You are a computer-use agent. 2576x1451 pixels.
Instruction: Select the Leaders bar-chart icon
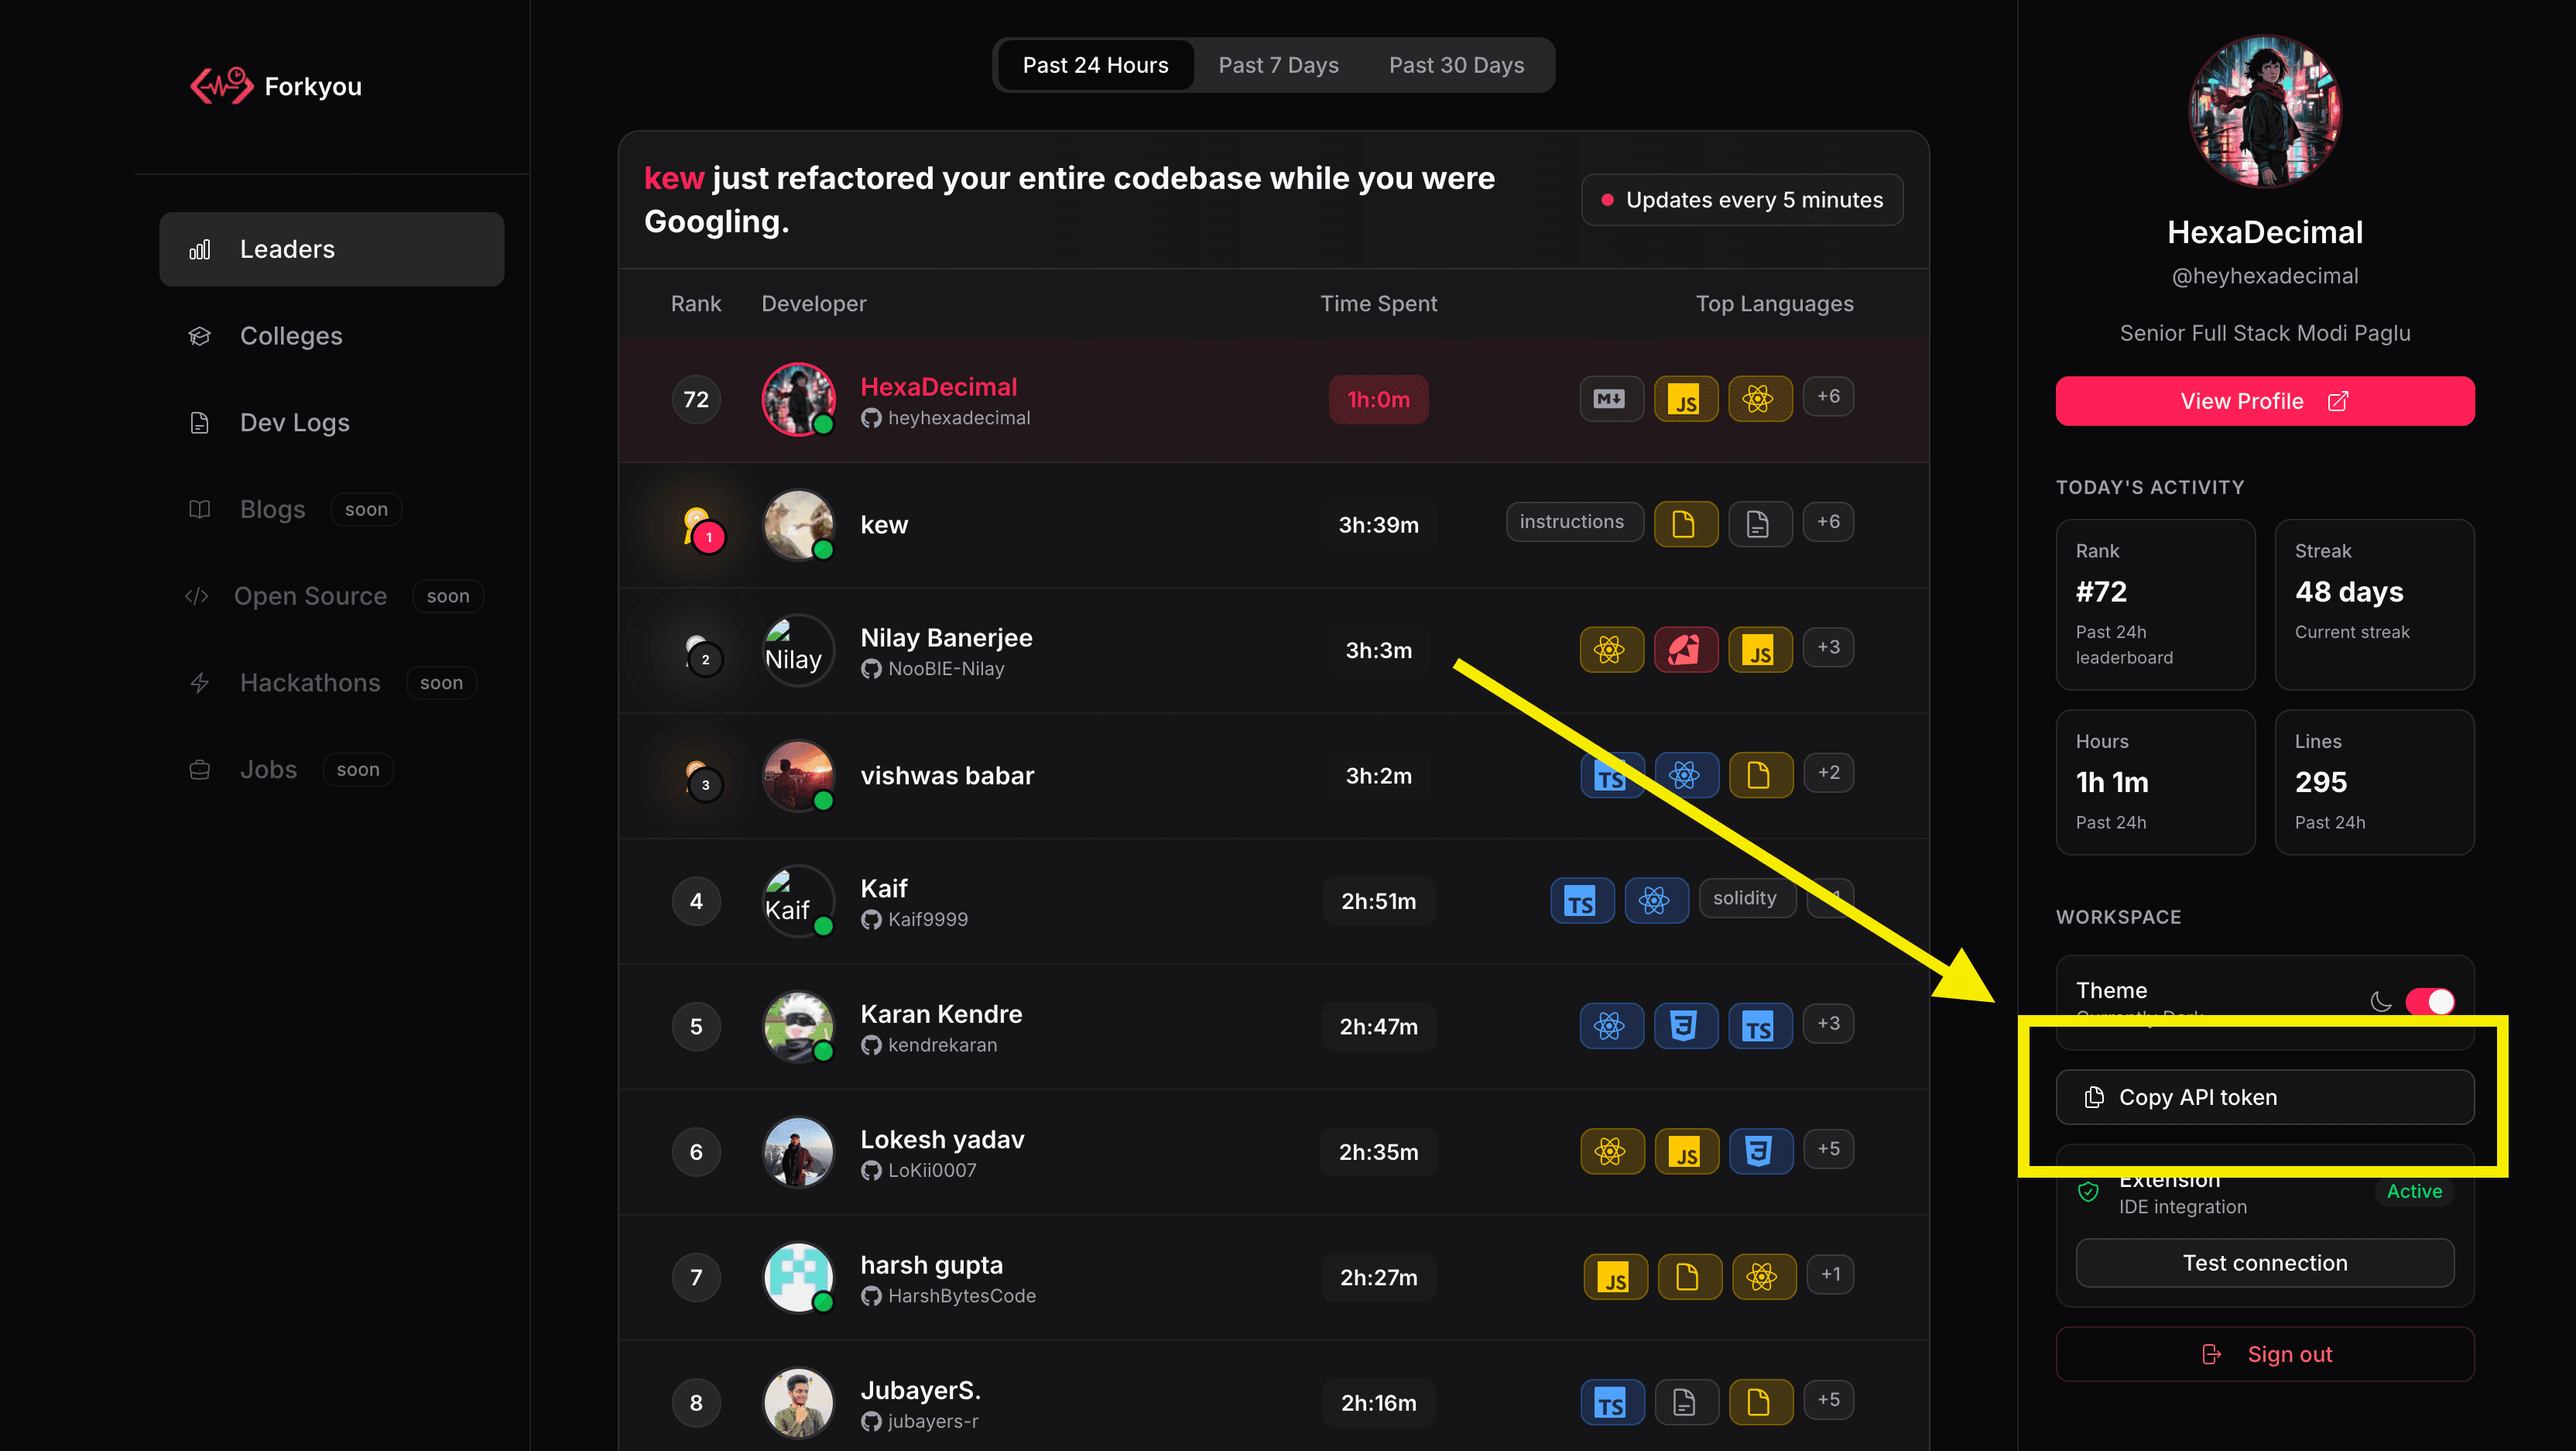tap(200, 249)
